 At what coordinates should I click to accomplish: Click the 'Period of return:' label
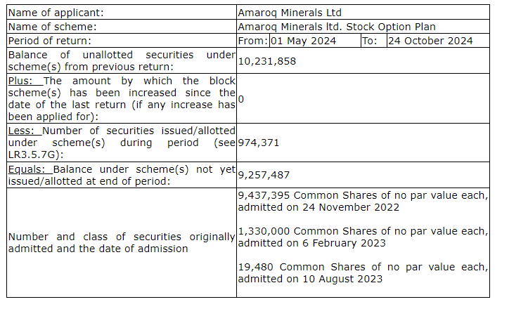51,41
